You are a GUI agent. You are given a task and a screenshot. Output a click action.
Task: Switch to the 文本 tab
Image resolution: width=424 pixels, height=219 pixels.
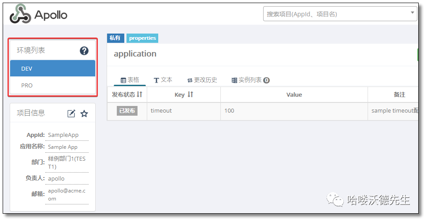[163, 80]
